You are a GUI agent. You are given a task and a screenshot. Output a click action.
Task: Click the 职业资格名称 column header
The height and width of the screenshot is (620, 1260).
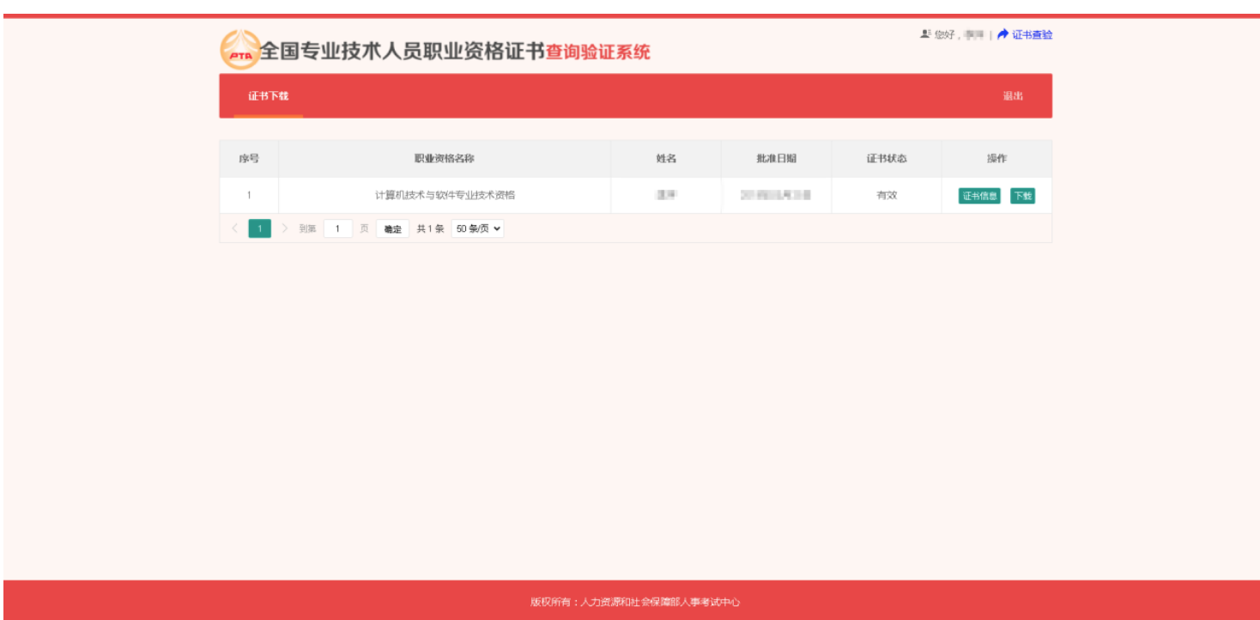click(x=444, y=159)
